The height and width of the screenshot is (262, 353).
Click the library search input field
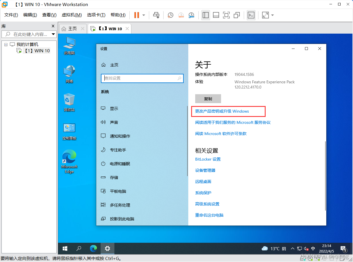(26, 34)
